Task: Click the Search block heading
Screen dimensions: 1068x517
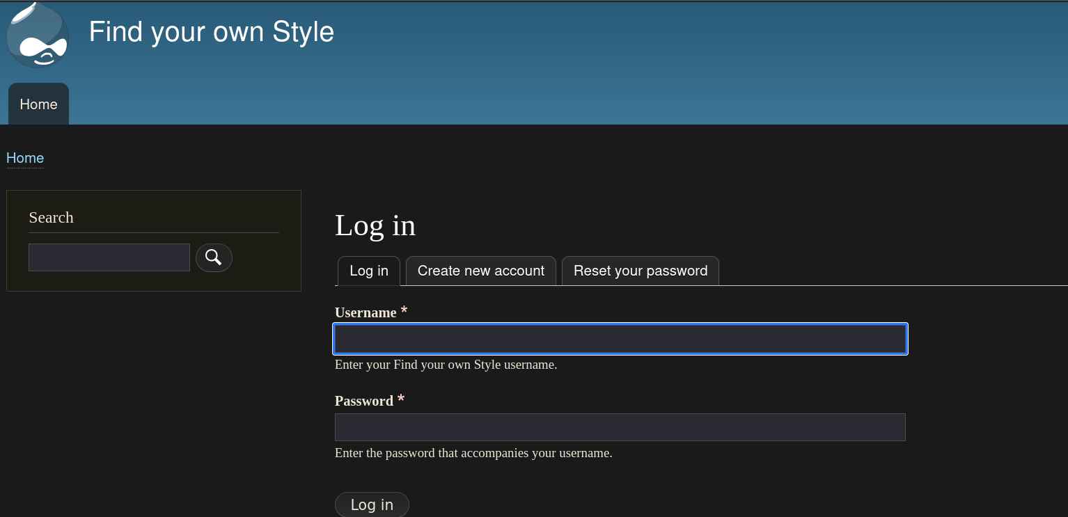Action: coord(51,217)
